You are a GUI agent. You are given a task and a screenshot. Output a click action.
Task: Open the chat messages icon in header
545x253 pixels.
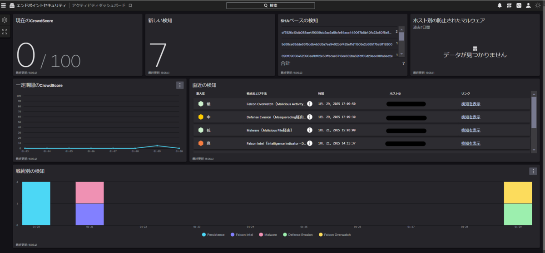pos(509,5)
